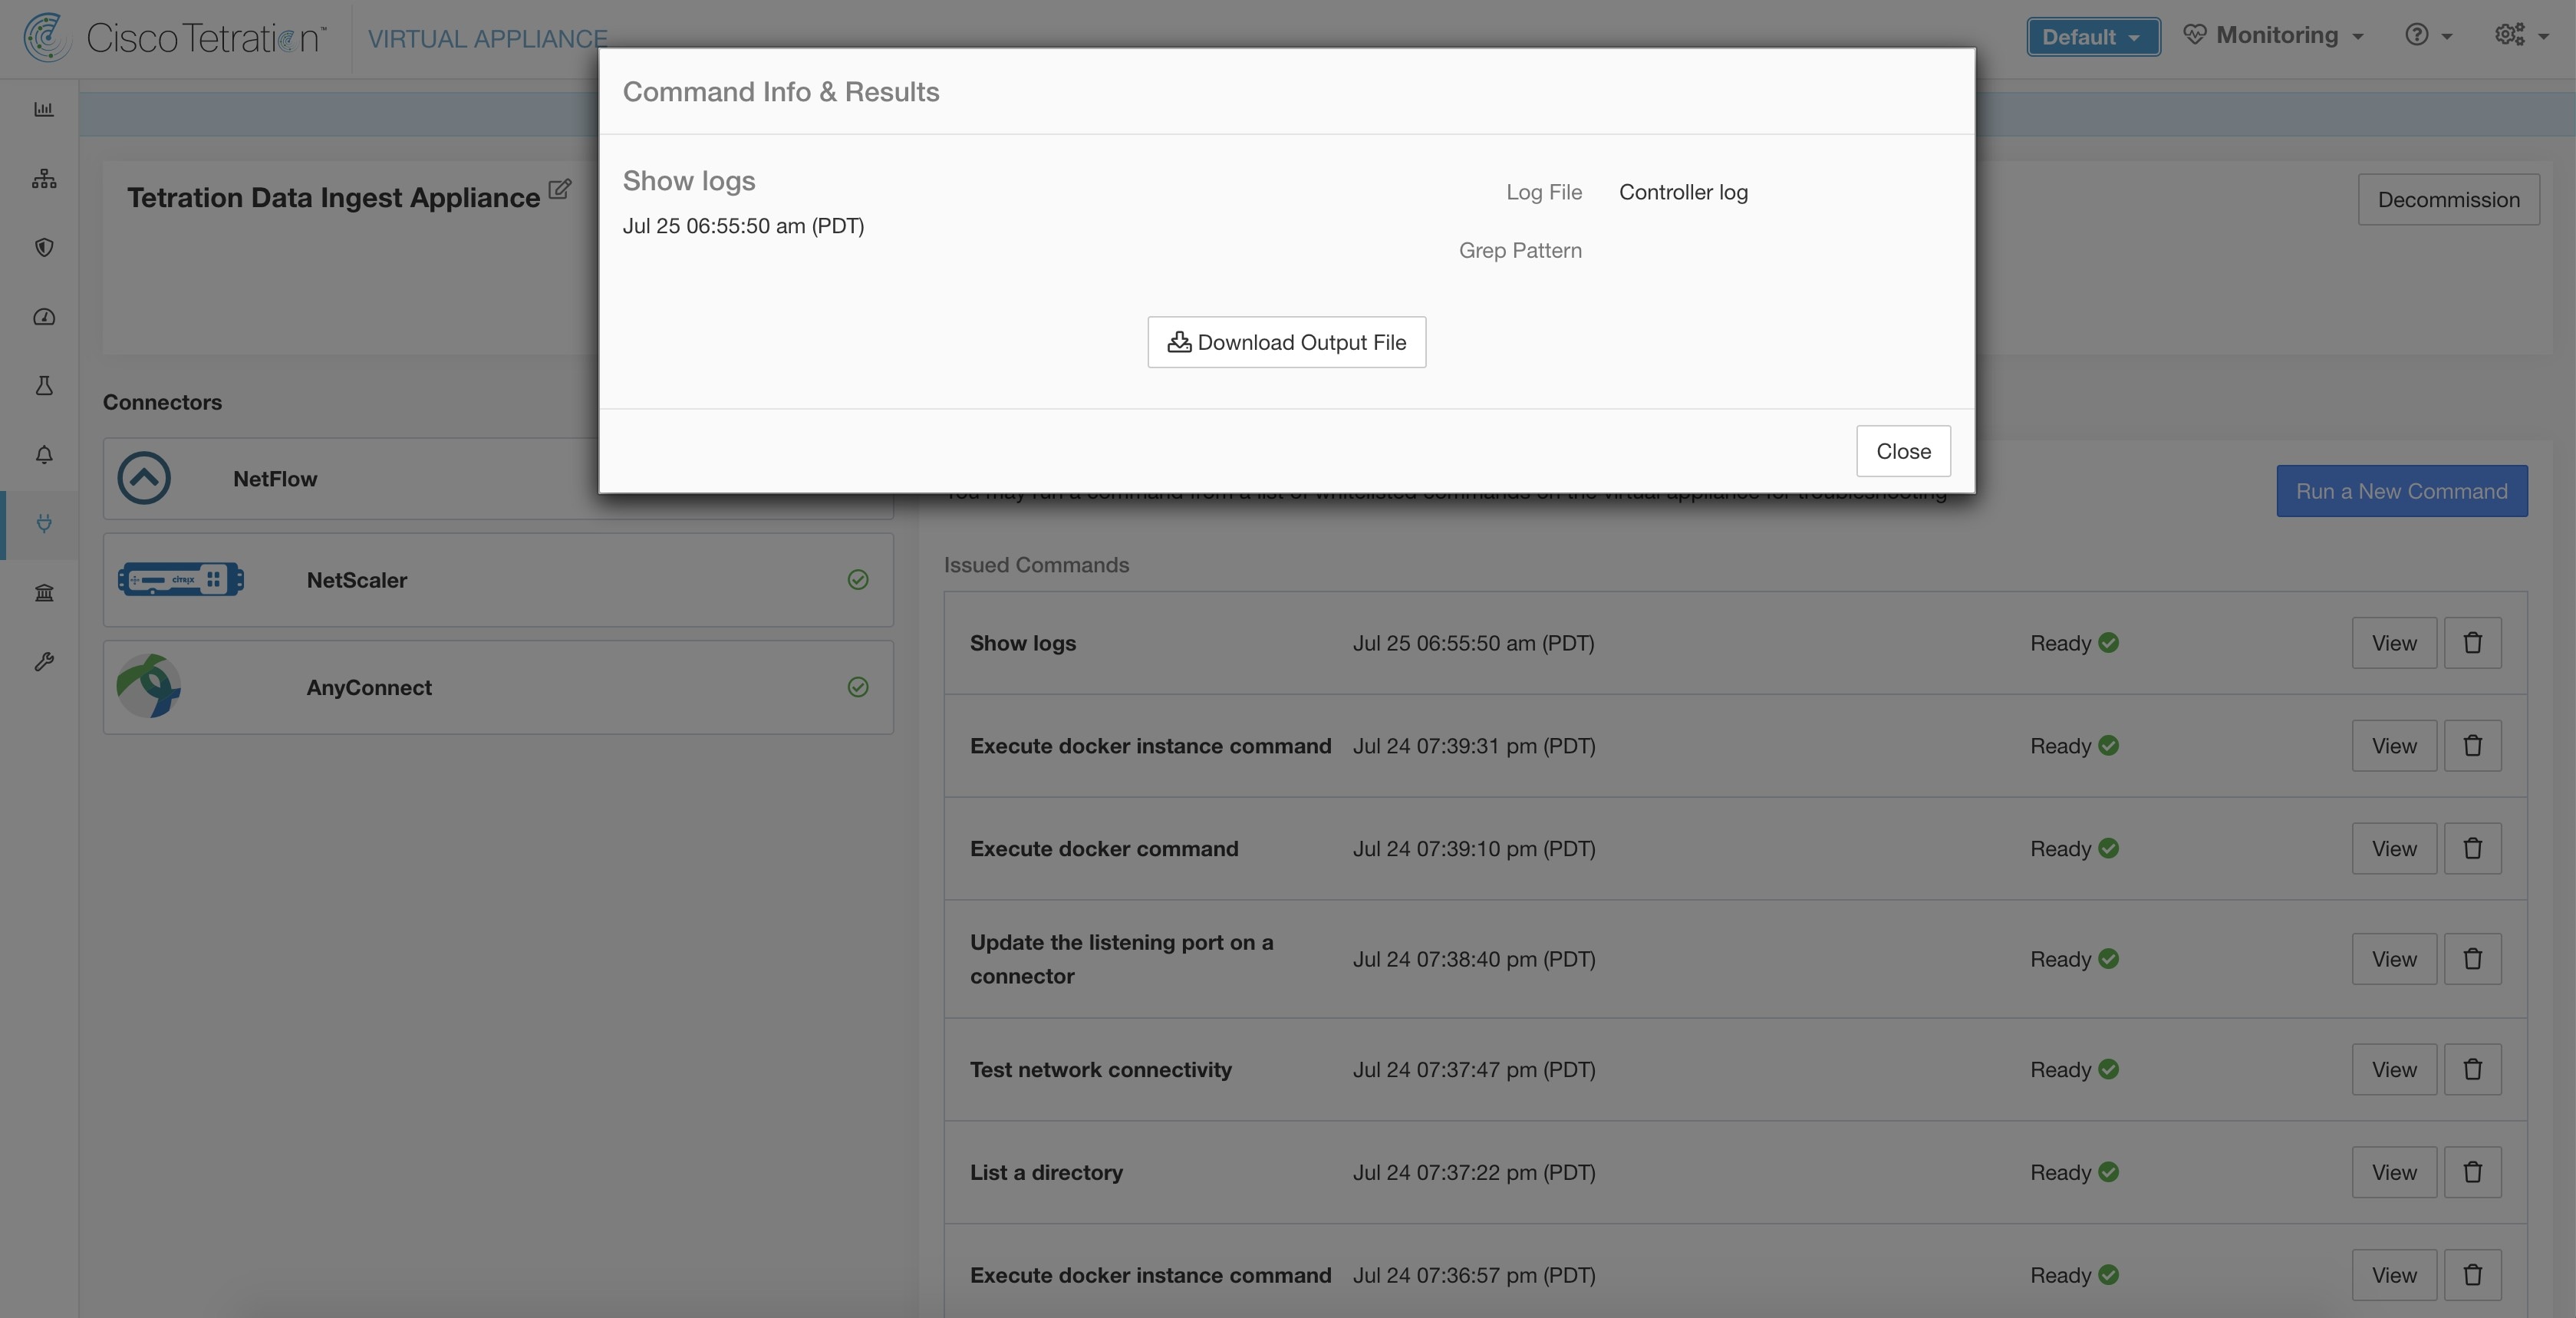Open the shield security sidebar icon
Image resolution: width=2576 pixels, height=1318 pixels.
click(x=44, y=247)
